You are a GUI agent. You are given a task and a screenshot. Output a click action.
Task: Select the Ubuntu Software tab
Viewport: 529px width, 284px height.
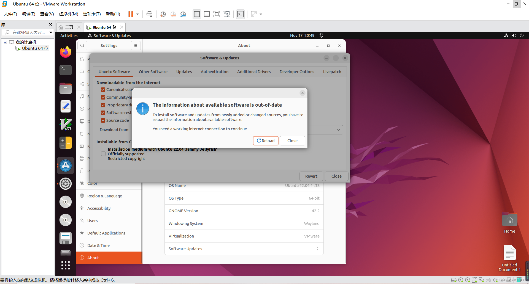(114, 72)
